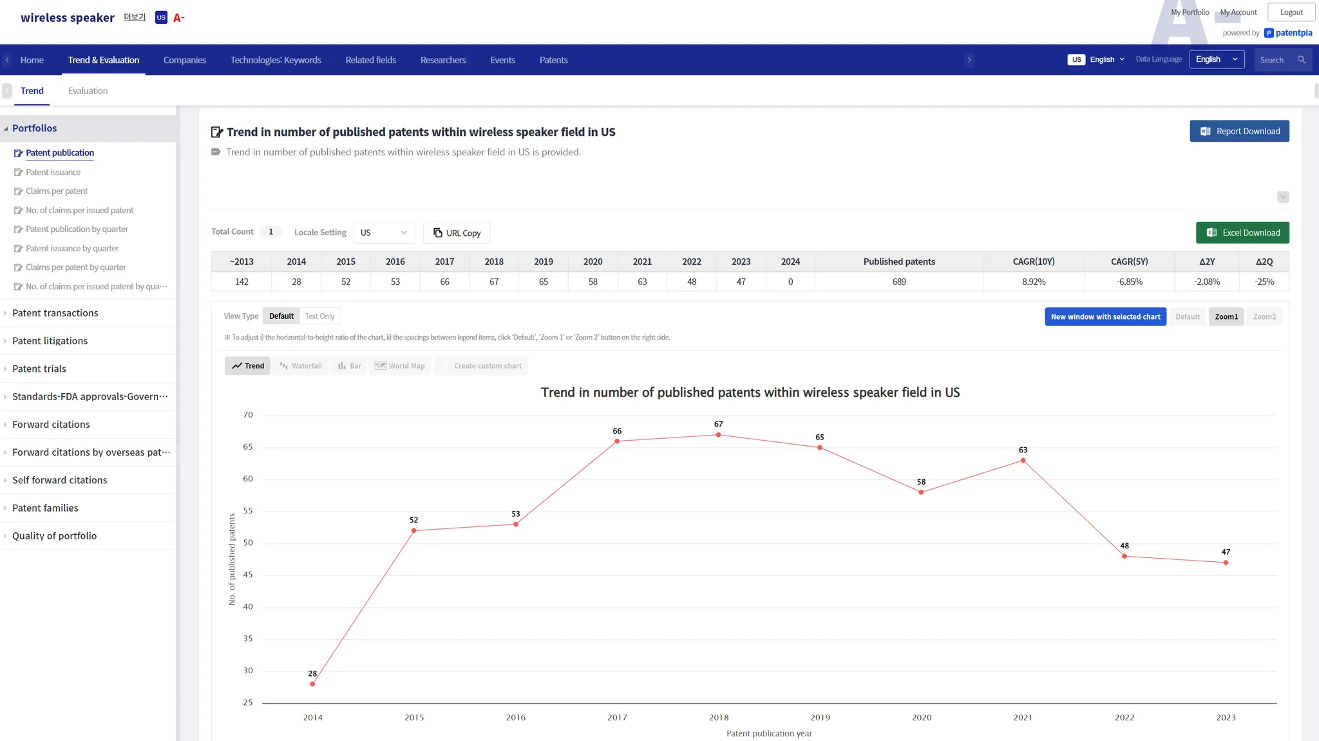The height and width of the screenshot is (741, 1319).
Task: Select the Bar chart icon
Action: [x=342, y=365]
